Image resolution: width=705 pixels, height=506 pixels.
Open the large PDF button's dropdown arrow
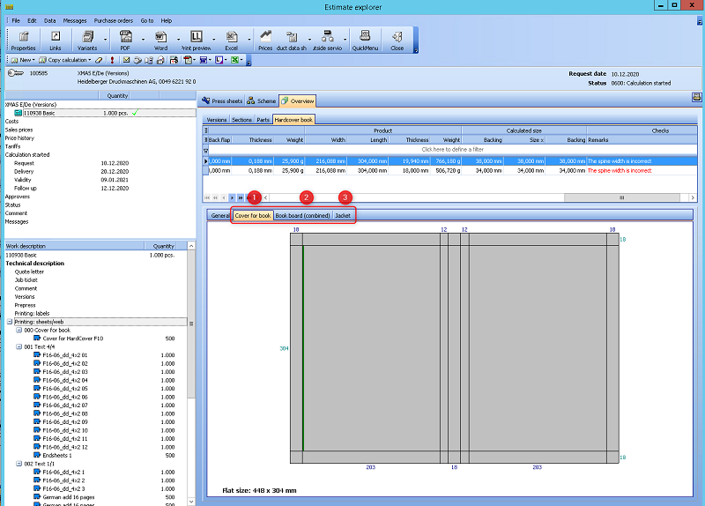143,40
